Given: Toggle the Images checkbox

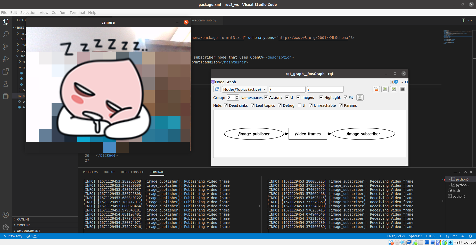Looking at the screenshot, I should [298, 97].
